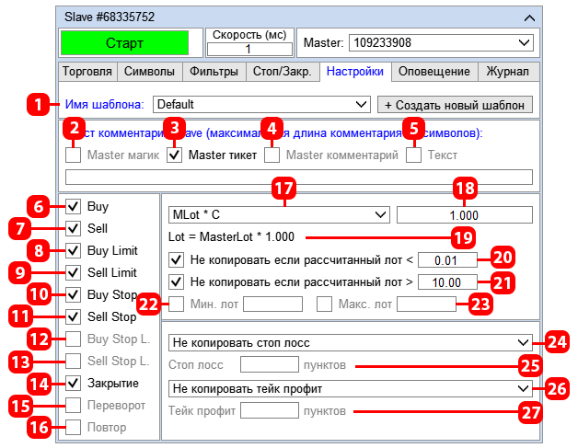Image resolution: width=578 pixels, height=448 pixels.
Task: Uncheck the Buy Limit order type
Action: point(73,251)
